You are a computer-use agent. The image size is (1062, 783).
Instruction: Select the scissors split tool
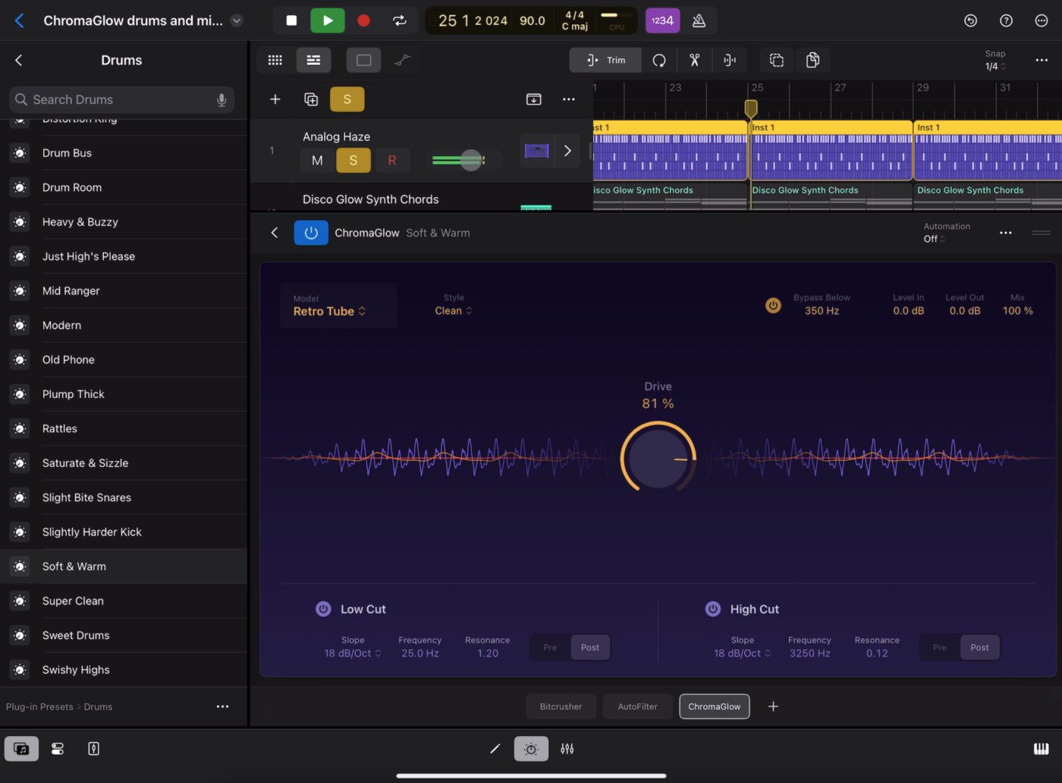coord(694,60)
